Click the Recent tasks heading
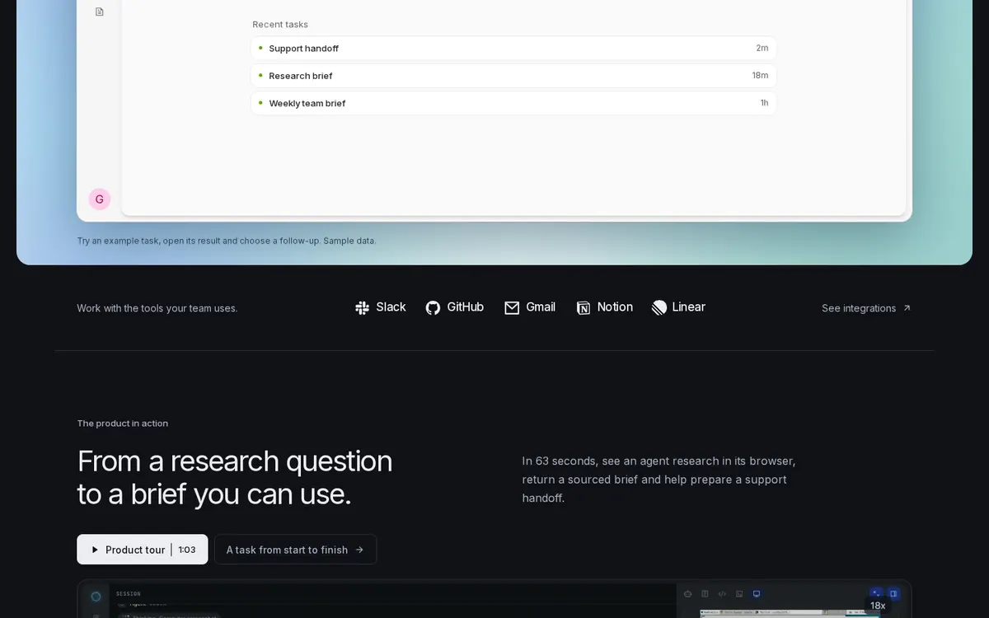Screen dimensions: 989x618 [x=280, y=25]
